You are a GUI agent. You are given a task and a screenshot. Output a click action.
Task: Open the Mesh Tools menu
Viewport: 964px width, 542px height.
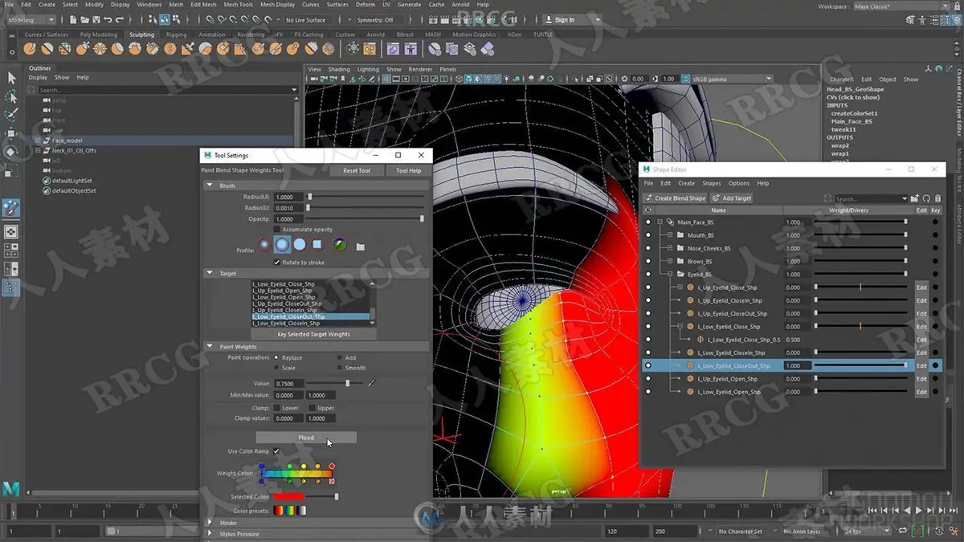click(238, 5)
